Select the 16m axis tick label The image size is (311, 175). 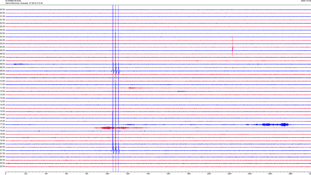pyautogui.click(x=168, y=174)
